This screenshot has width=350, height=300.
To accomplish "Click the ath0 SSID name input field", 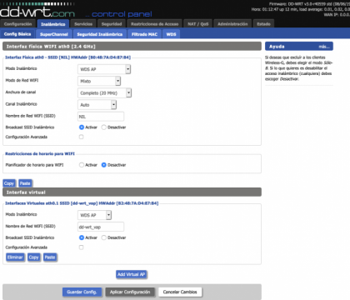I will coord(101,117).
